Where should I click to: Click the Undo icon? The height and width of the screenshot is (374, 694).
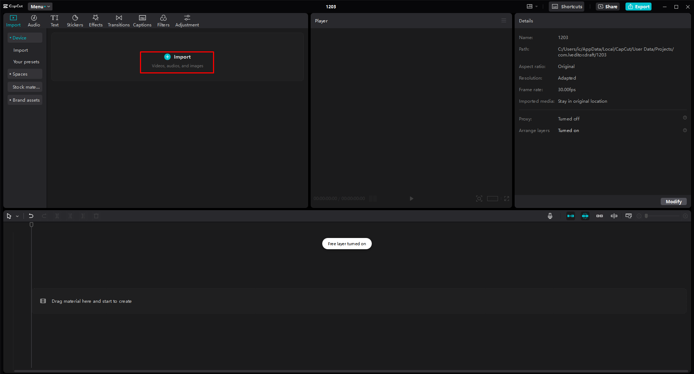[x=31, y=216]
